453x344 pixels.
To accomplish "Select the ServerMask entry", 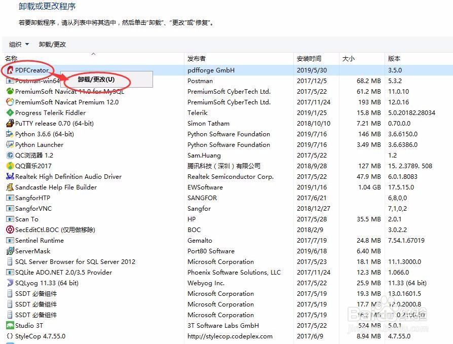I will click(32, 251).
